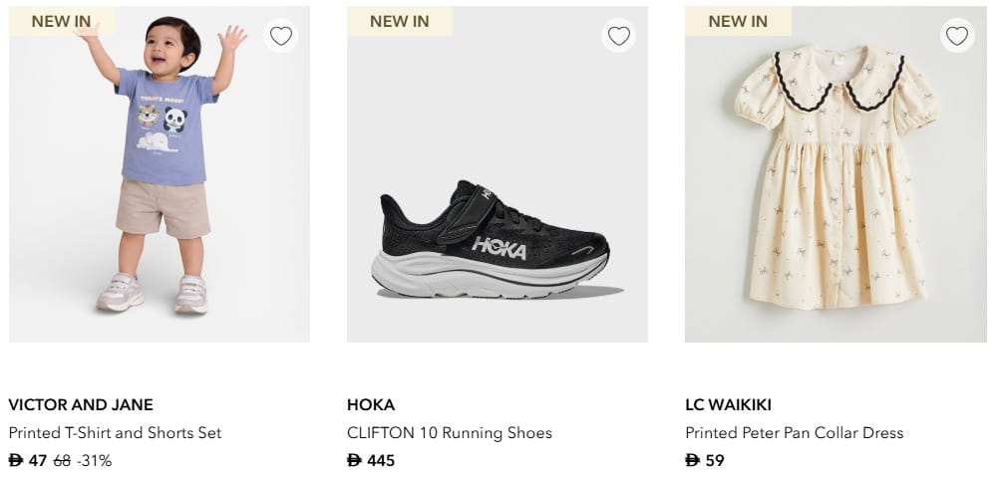Click the discounted price 47 on shorts set
This screenshot has width=1004, height=477.
[x=37, y=461]
